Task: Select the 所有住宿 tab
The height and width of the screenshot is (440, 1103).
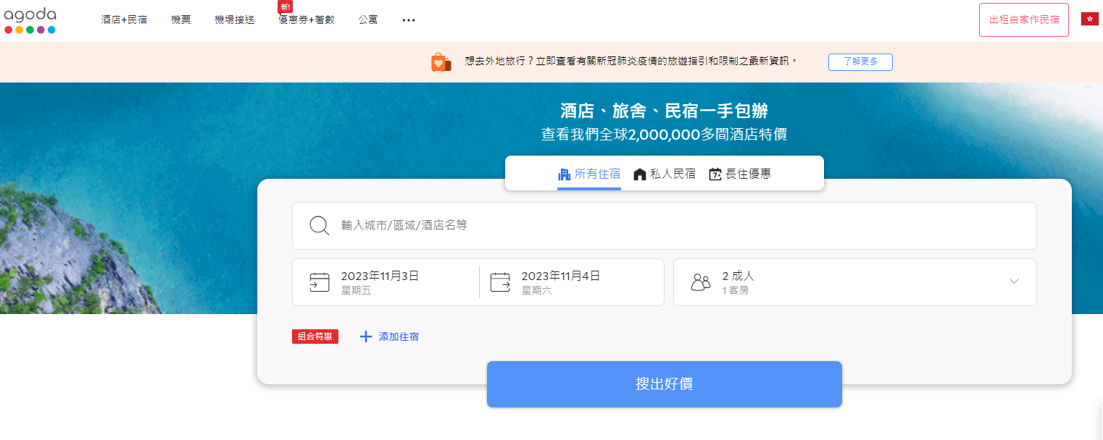Action: [x=589, y=174]
